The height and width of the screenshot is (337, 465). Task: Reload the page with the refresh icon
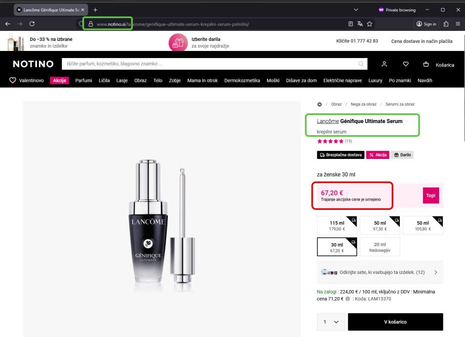(x=32, y=24)
